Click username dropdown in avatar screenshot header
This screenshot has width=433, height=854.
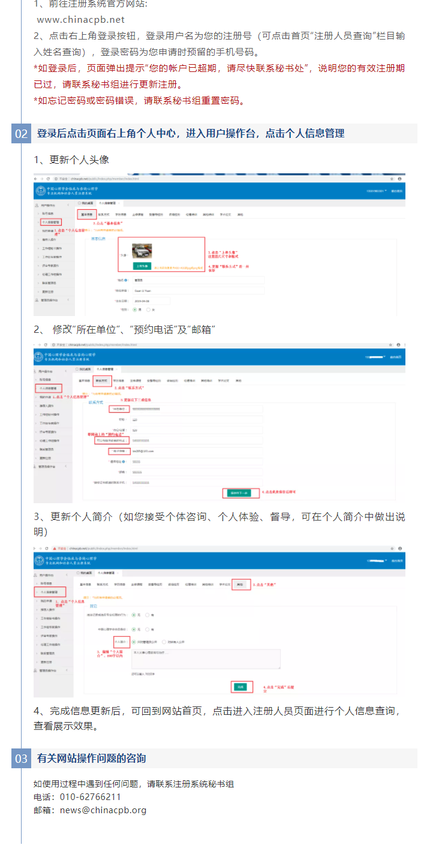pos(377,191)
